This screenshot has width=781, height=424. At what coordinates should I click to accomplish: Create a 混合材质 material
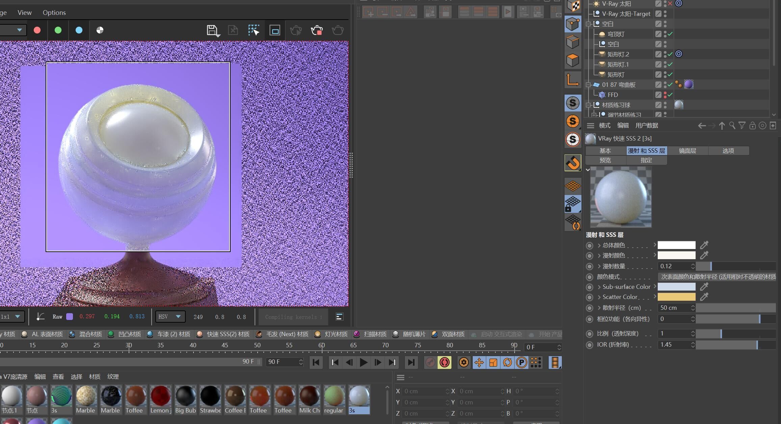[85, 334]
